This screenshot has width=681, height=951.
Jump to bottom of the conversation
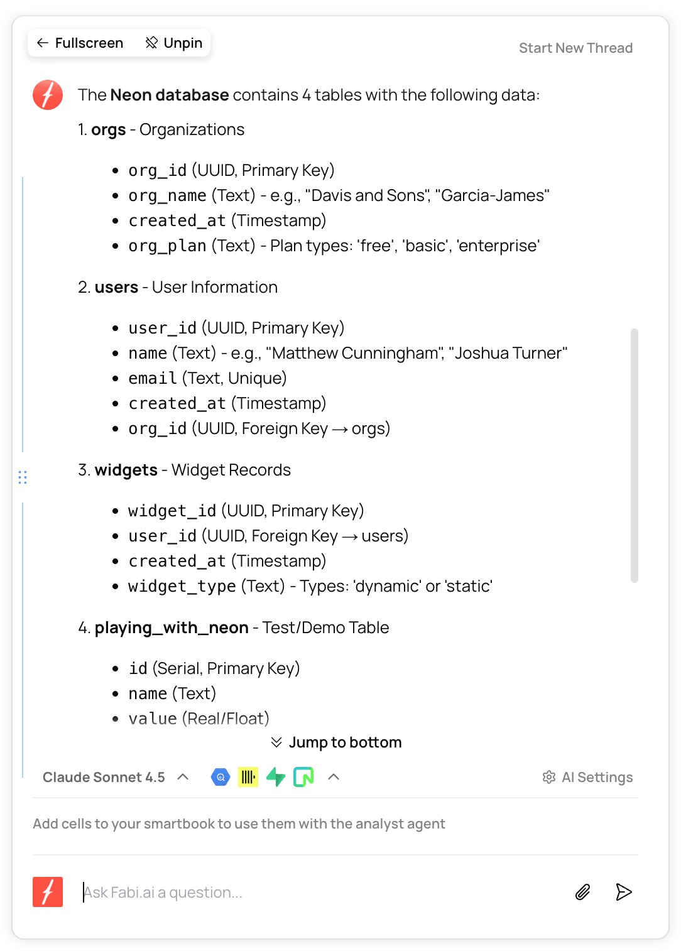(x=336, y=742)
